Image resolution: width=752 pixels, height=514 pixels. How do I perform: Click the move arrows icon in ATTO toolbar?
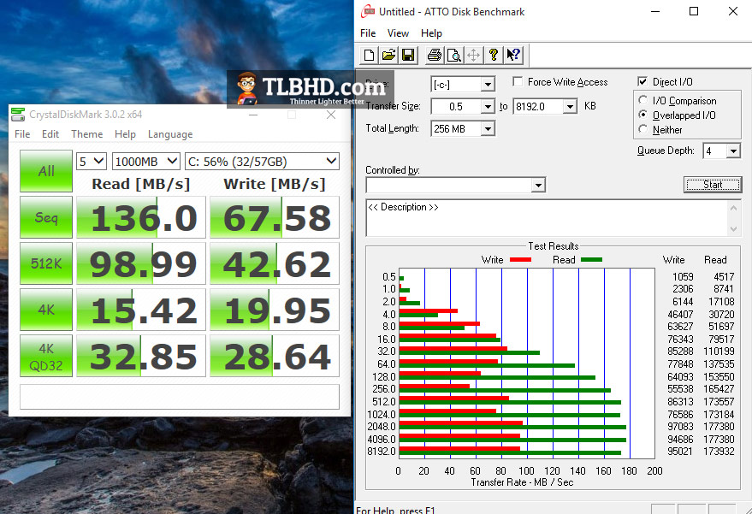coord(473,55)
